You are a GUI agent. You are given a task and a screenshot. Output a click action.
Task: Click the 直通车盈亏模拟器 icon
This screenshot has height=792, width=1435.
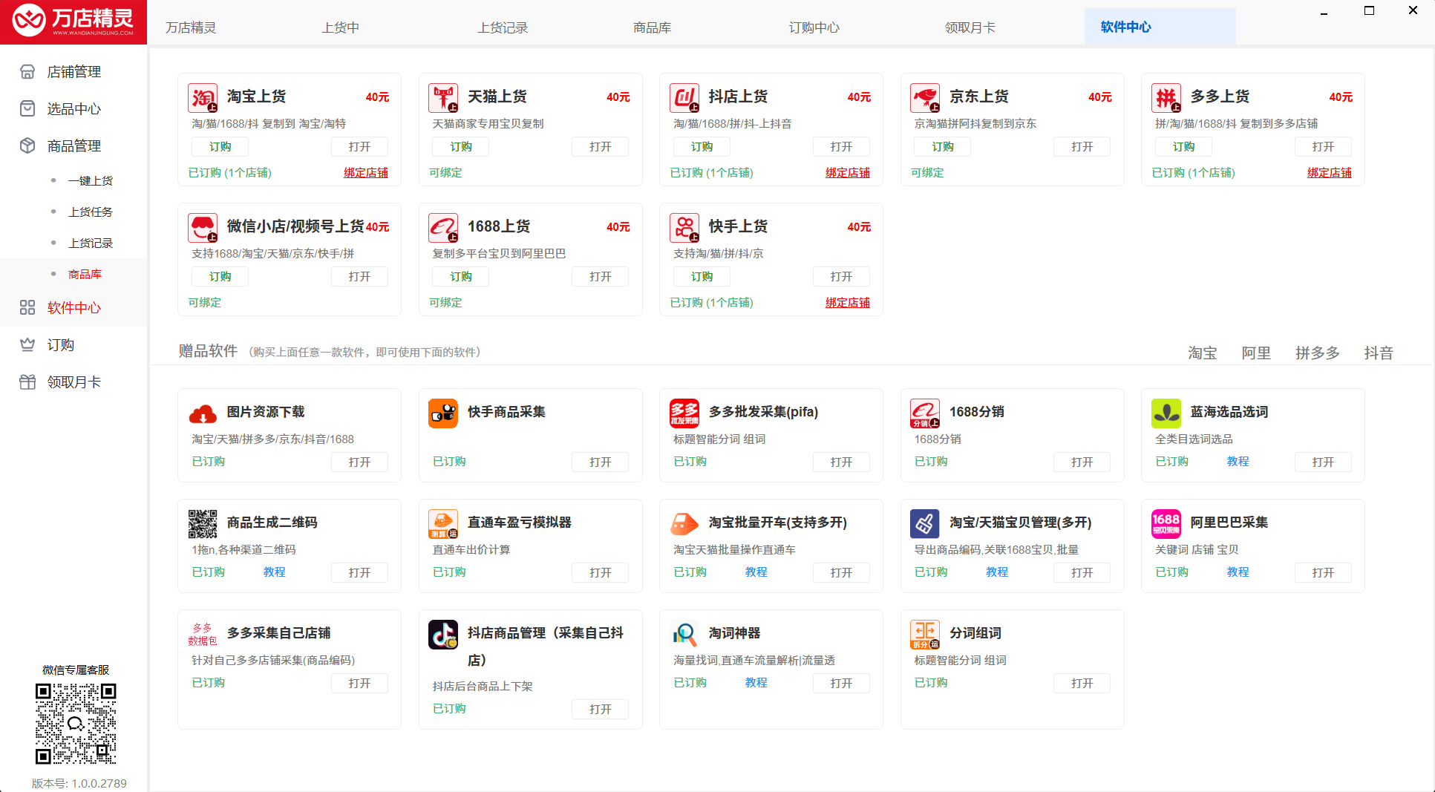pos(443,524)
